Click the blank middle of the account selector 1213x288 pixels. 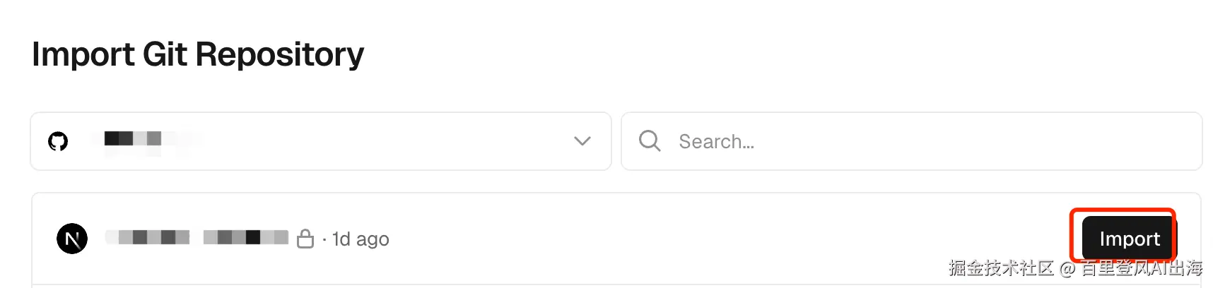pos(389,141)
